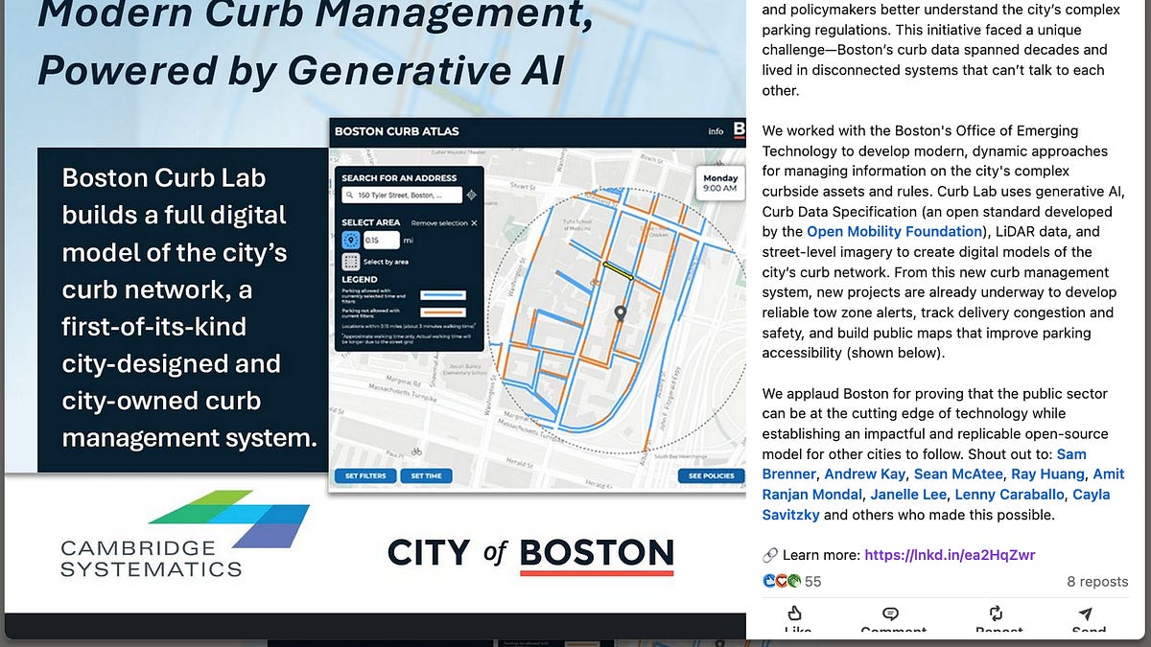1151x647 pixels.
Task: Open the lnkd.in Learn more link
Action: click(949, 555)
